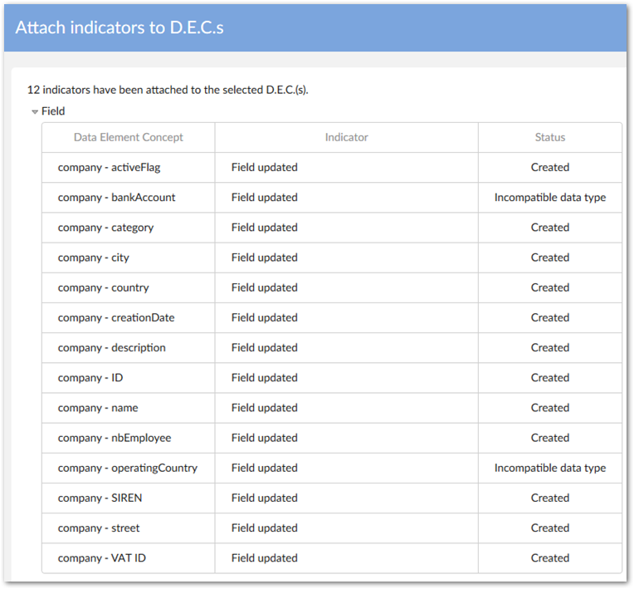This screenshot has width=634, height=589.
Task: Click the company - ID row
Action: pyautogui.click(x=90, y=378)
